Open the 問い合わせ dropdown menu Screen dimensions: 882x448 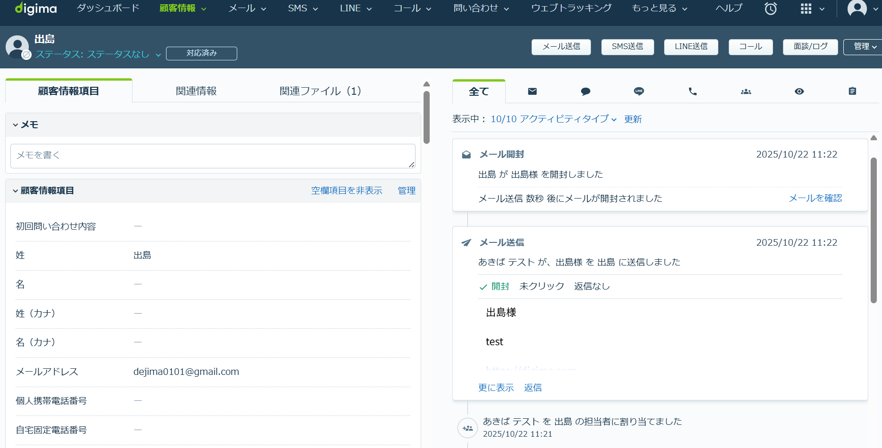click(x=481, y=8)
